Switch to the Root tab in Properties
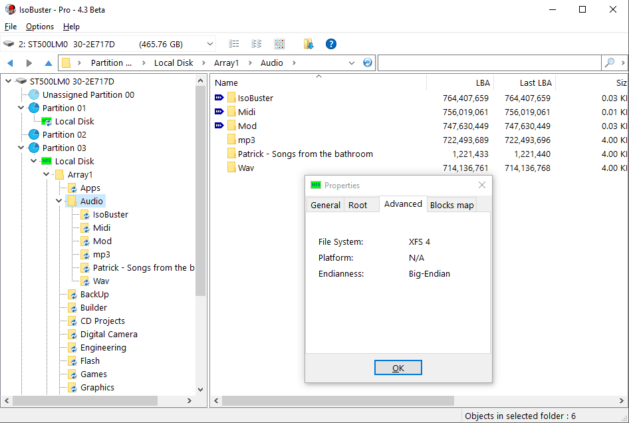Screen dimensions: 629x423 (358, 205)
